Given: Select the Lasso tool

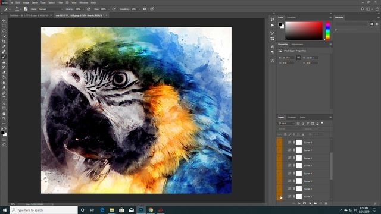Looking at the screenshot, I should click(4, 31).
